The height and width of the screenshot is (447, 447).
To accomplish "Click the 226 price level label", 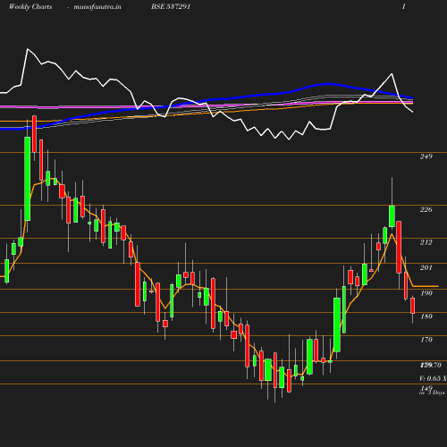I will click(x=426, y=209).
